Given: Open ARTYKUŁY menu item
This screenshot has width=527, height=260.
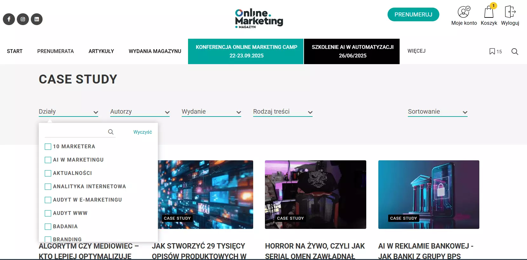Looking at the screenshot, I should click(x=101, y=51).
